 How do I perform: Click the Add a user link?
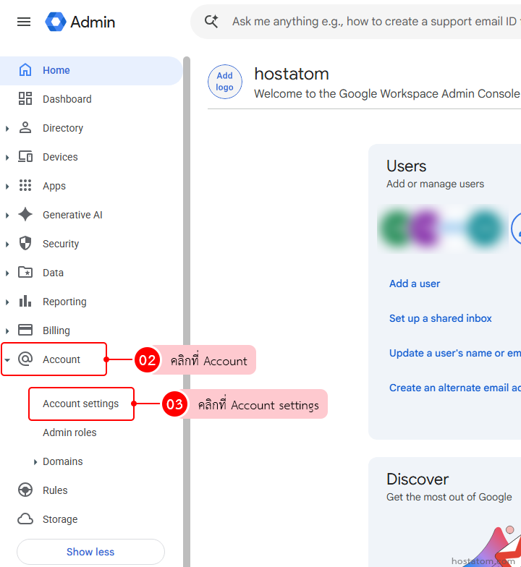415,283
